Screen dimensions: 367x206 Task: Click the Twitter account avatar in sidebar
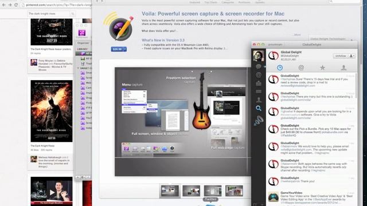coord(259,56)
